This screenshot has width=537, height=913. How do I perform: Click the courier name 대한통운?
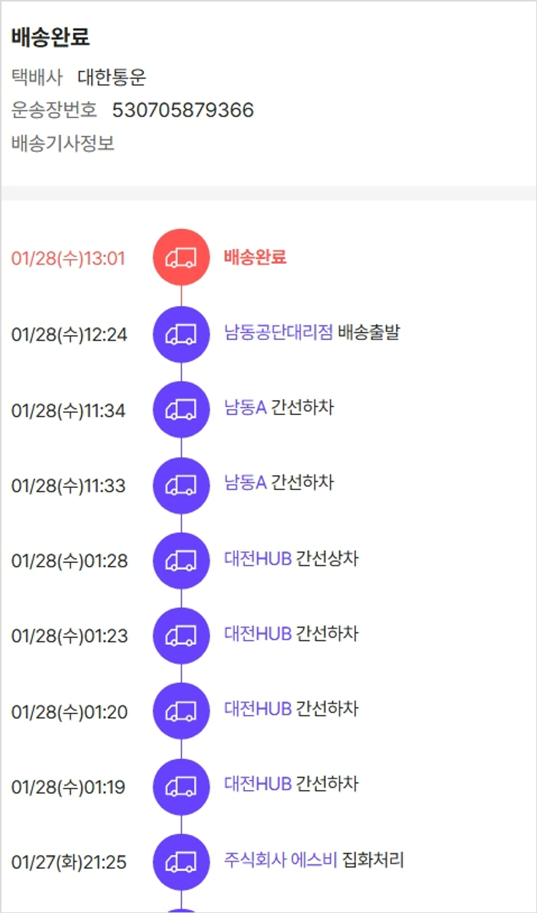(112, 77)
